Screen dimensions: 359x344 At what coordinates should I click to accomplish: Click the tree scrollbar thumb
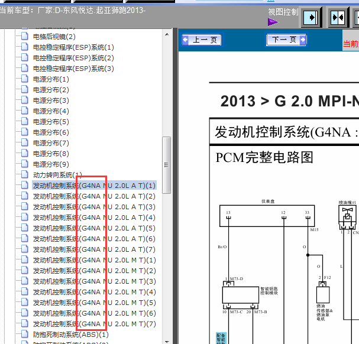pyautogui.click(x=166, y=165)
